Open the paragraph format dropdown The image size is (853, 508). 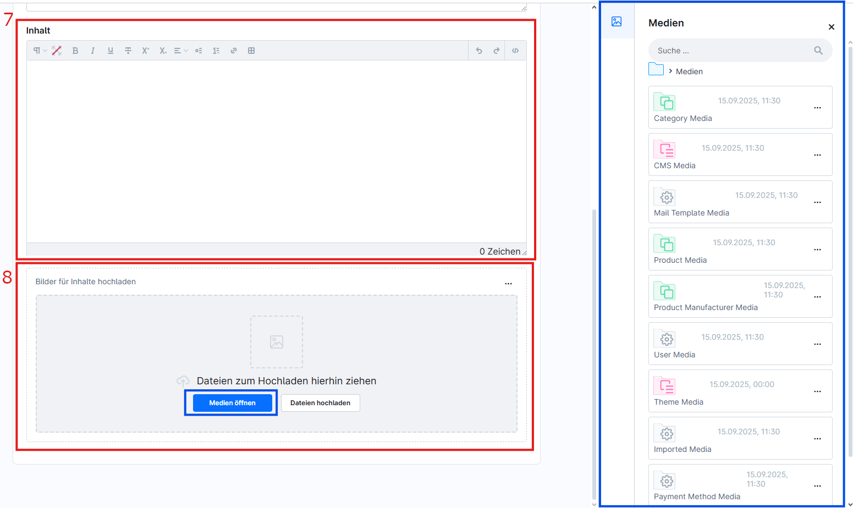click(40, 51)
